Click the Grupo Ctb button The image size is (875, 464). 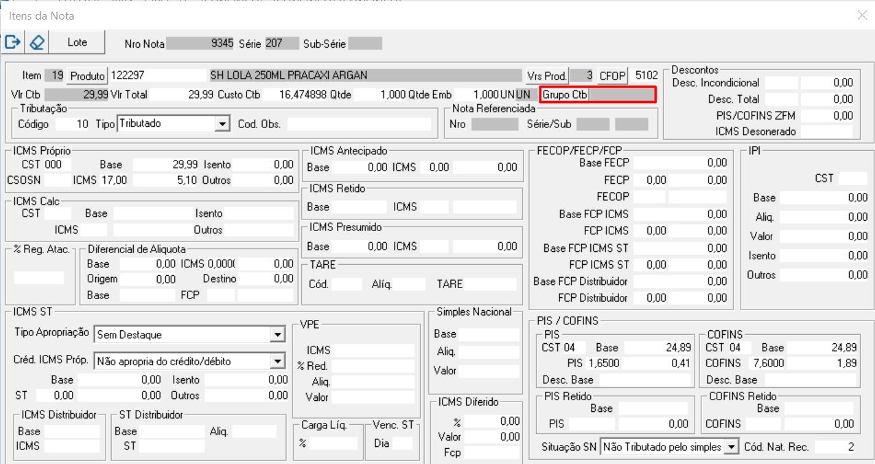565,95
